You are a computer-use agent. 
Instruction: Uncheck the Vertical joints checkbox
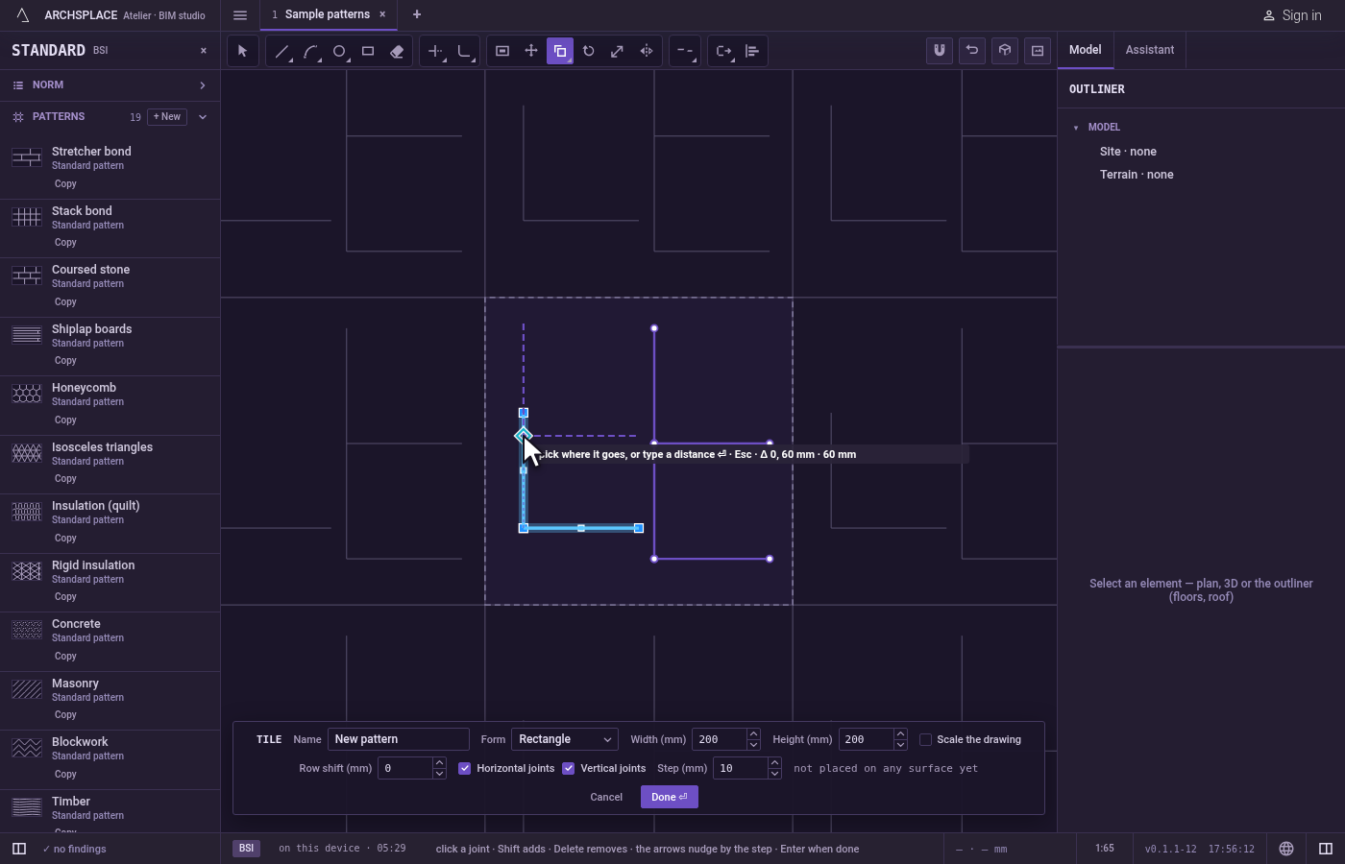click(x=569, y=768)
